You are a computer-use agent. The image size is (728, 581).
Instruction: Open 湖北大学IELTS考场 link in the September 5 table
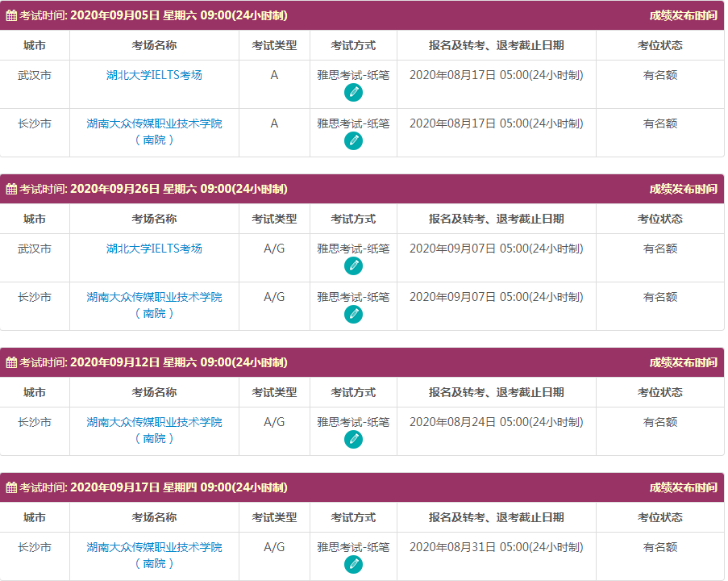point(155,73)
